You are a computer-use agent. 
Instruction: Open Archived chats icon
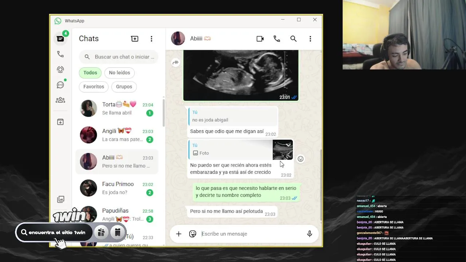[60, 122]
